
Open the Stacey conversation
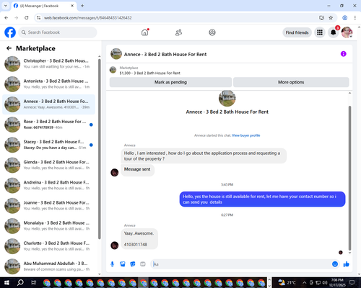click(49, 145)
